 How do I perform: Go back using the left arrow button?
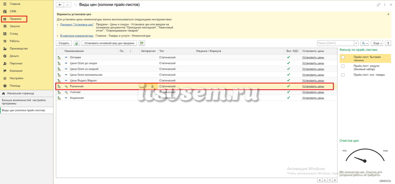[60, 5]
